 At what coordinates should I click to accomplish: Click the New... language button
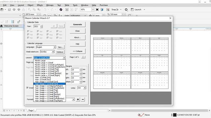pos(61,47)
